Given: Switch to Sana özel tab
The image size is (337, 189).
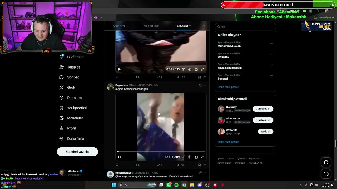Looking at the screenshot, I should (x=119, y=26).
